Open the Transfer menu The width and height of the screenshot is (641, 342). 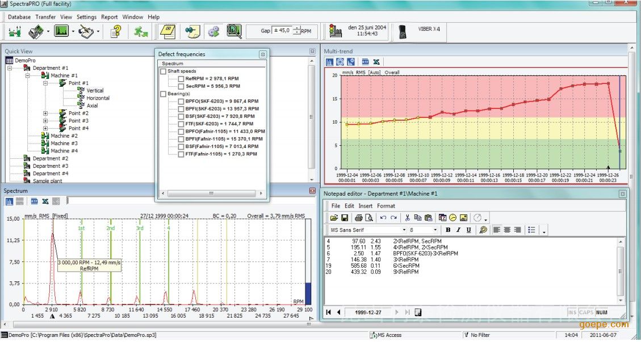[45, 17]
